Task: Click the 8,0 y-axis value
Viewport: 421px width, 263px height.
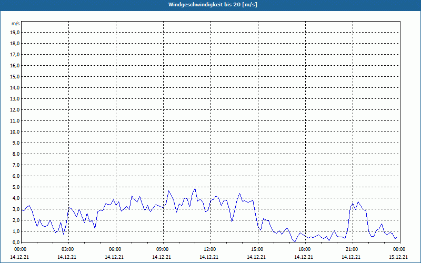Action: [16, 154]
